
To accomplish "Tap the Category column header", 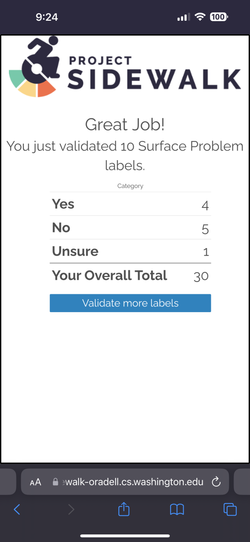I will (x=130, y=186).
